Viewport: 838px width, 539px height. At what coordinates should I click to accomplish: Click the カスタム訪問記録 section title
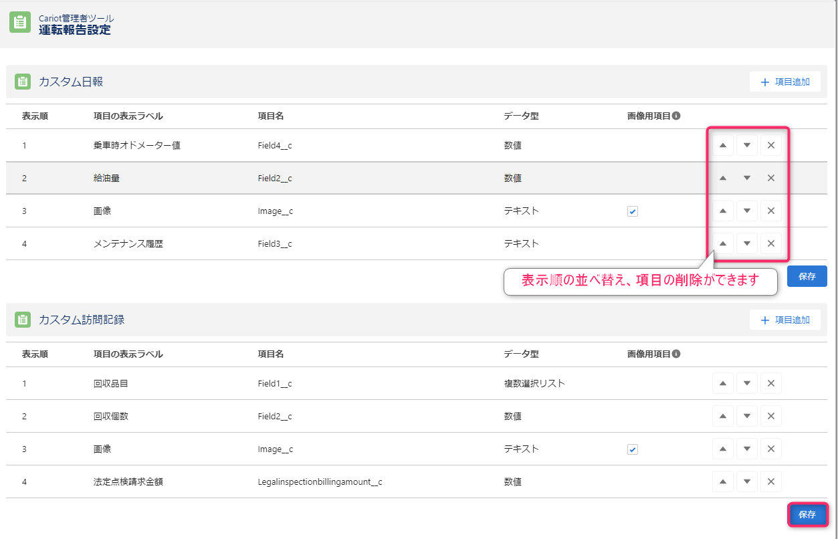tap(82, 320)
